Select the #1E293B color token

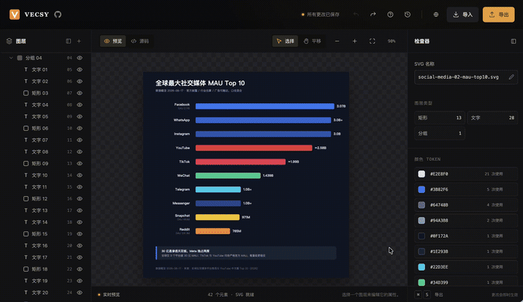(x=466, y=252)
